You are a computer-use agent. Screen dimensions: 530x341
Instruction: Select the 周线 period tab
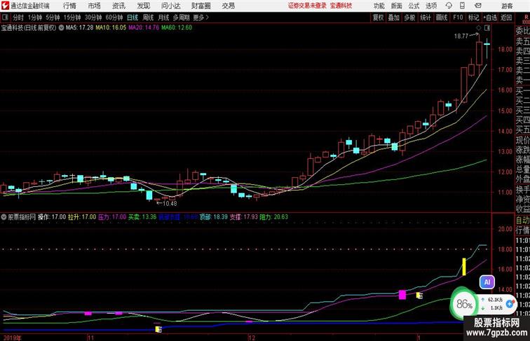pos(148,18)
